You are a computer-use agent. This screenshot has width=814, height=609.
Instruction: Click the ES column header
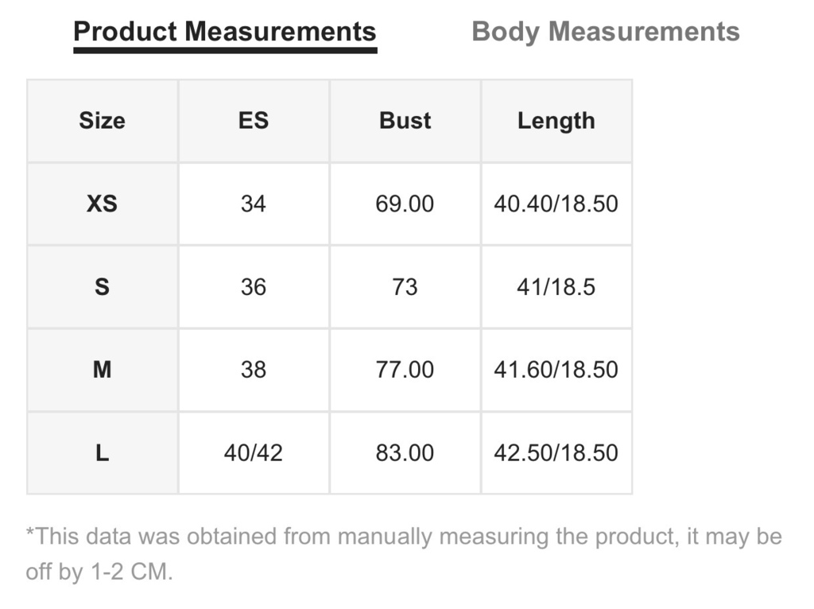pos(254,121)
